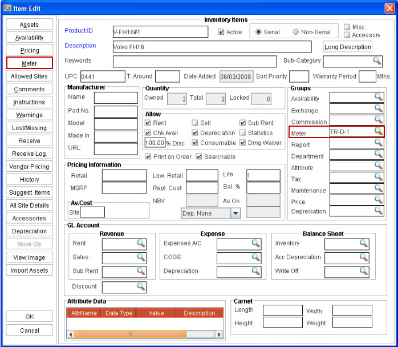This screenshot has height=347, width=398.
Task: Enable the Sell checkbox
Action: click(195, 123)
